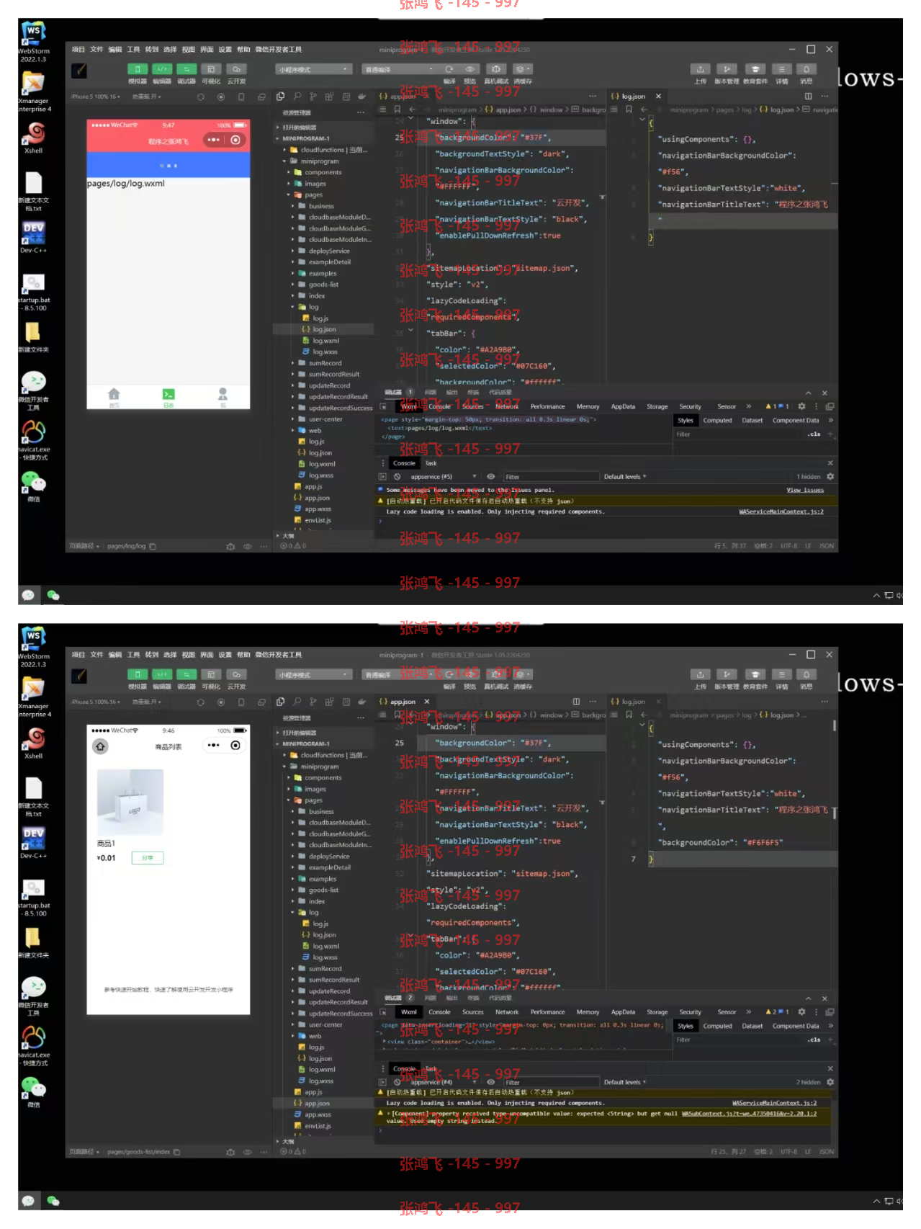Viewport: 921px width, 1229px height.
Task: Open extensions sidebar icon in lower window
Action: coord(329,702)
